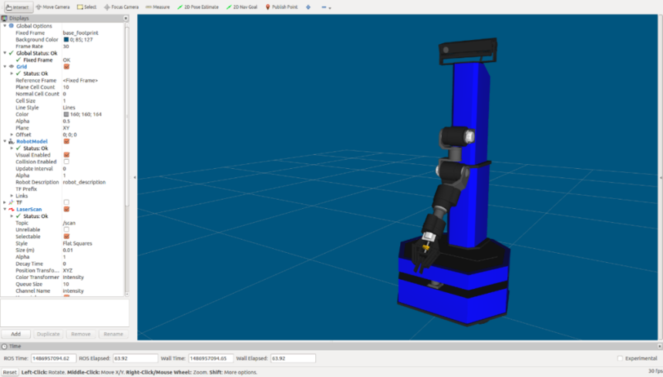Activate the 2D Nav Goal tool
The height and width of the screenshot is (377, 663).
pos(242,7)
